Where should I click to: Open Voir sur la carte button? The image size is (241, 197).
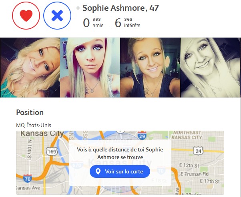[120, 171]
